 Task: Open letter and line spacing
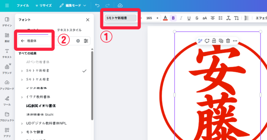[x=228, y=18]
